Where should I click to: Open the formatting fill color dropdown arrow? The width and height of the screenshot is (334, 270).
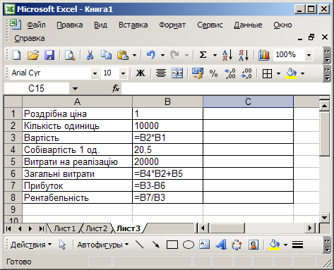tap(302, 73)
